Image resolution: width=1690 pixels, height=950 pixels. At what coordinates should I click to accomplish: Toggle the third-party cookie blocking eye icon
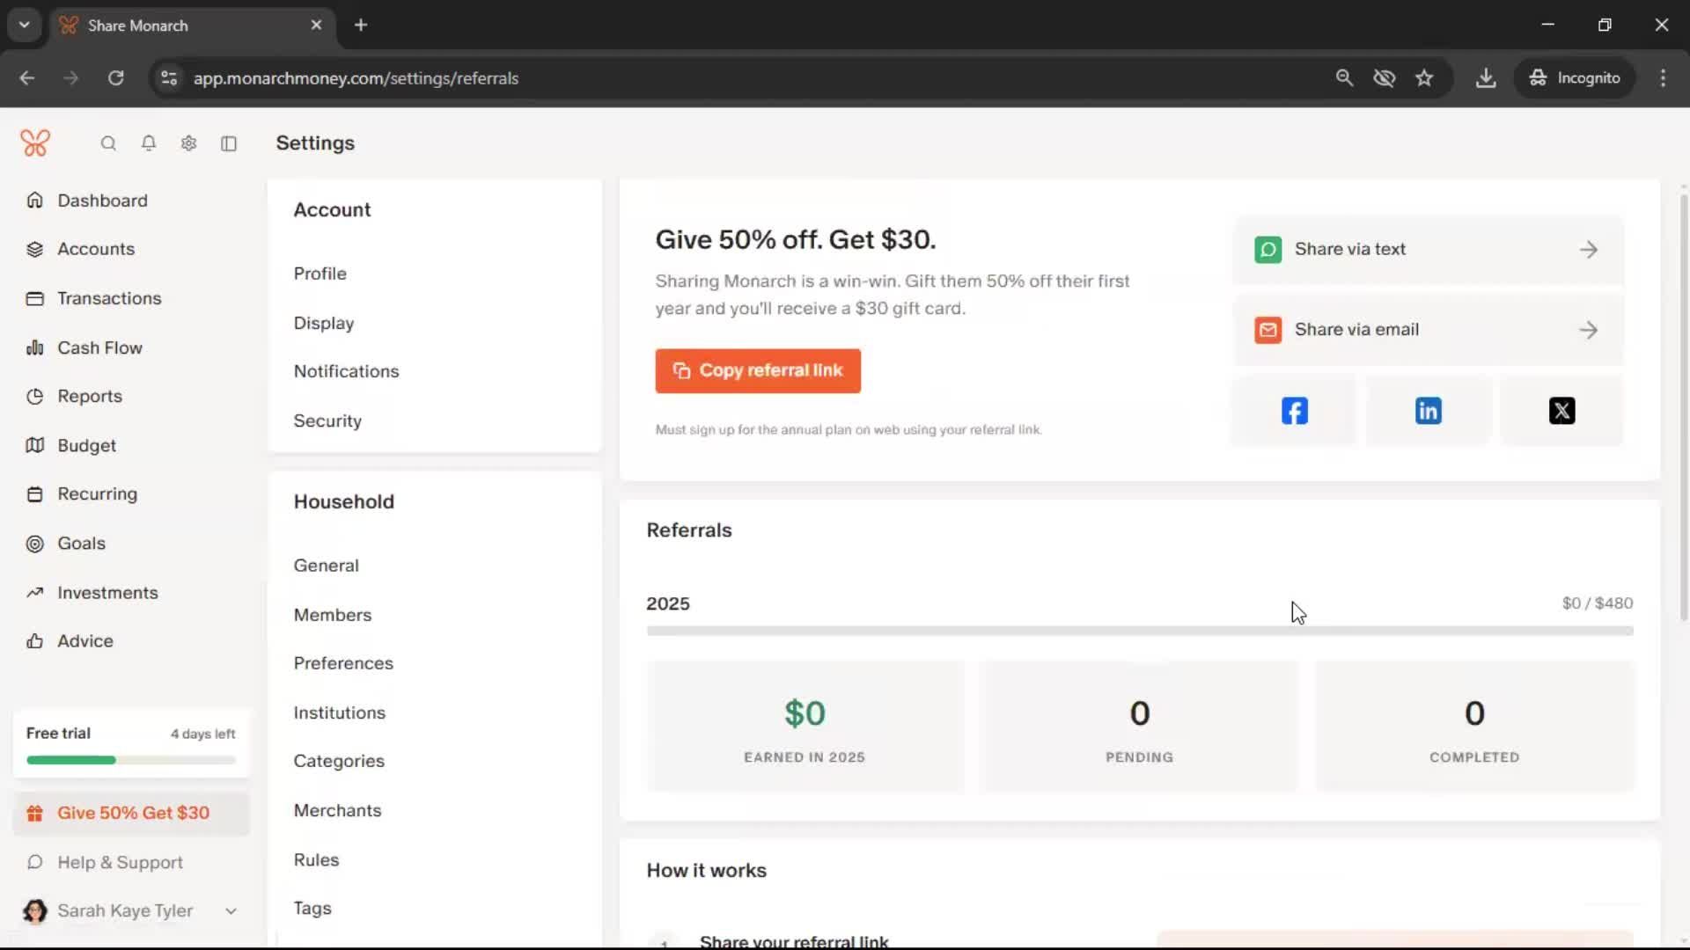pos(1384,78)
